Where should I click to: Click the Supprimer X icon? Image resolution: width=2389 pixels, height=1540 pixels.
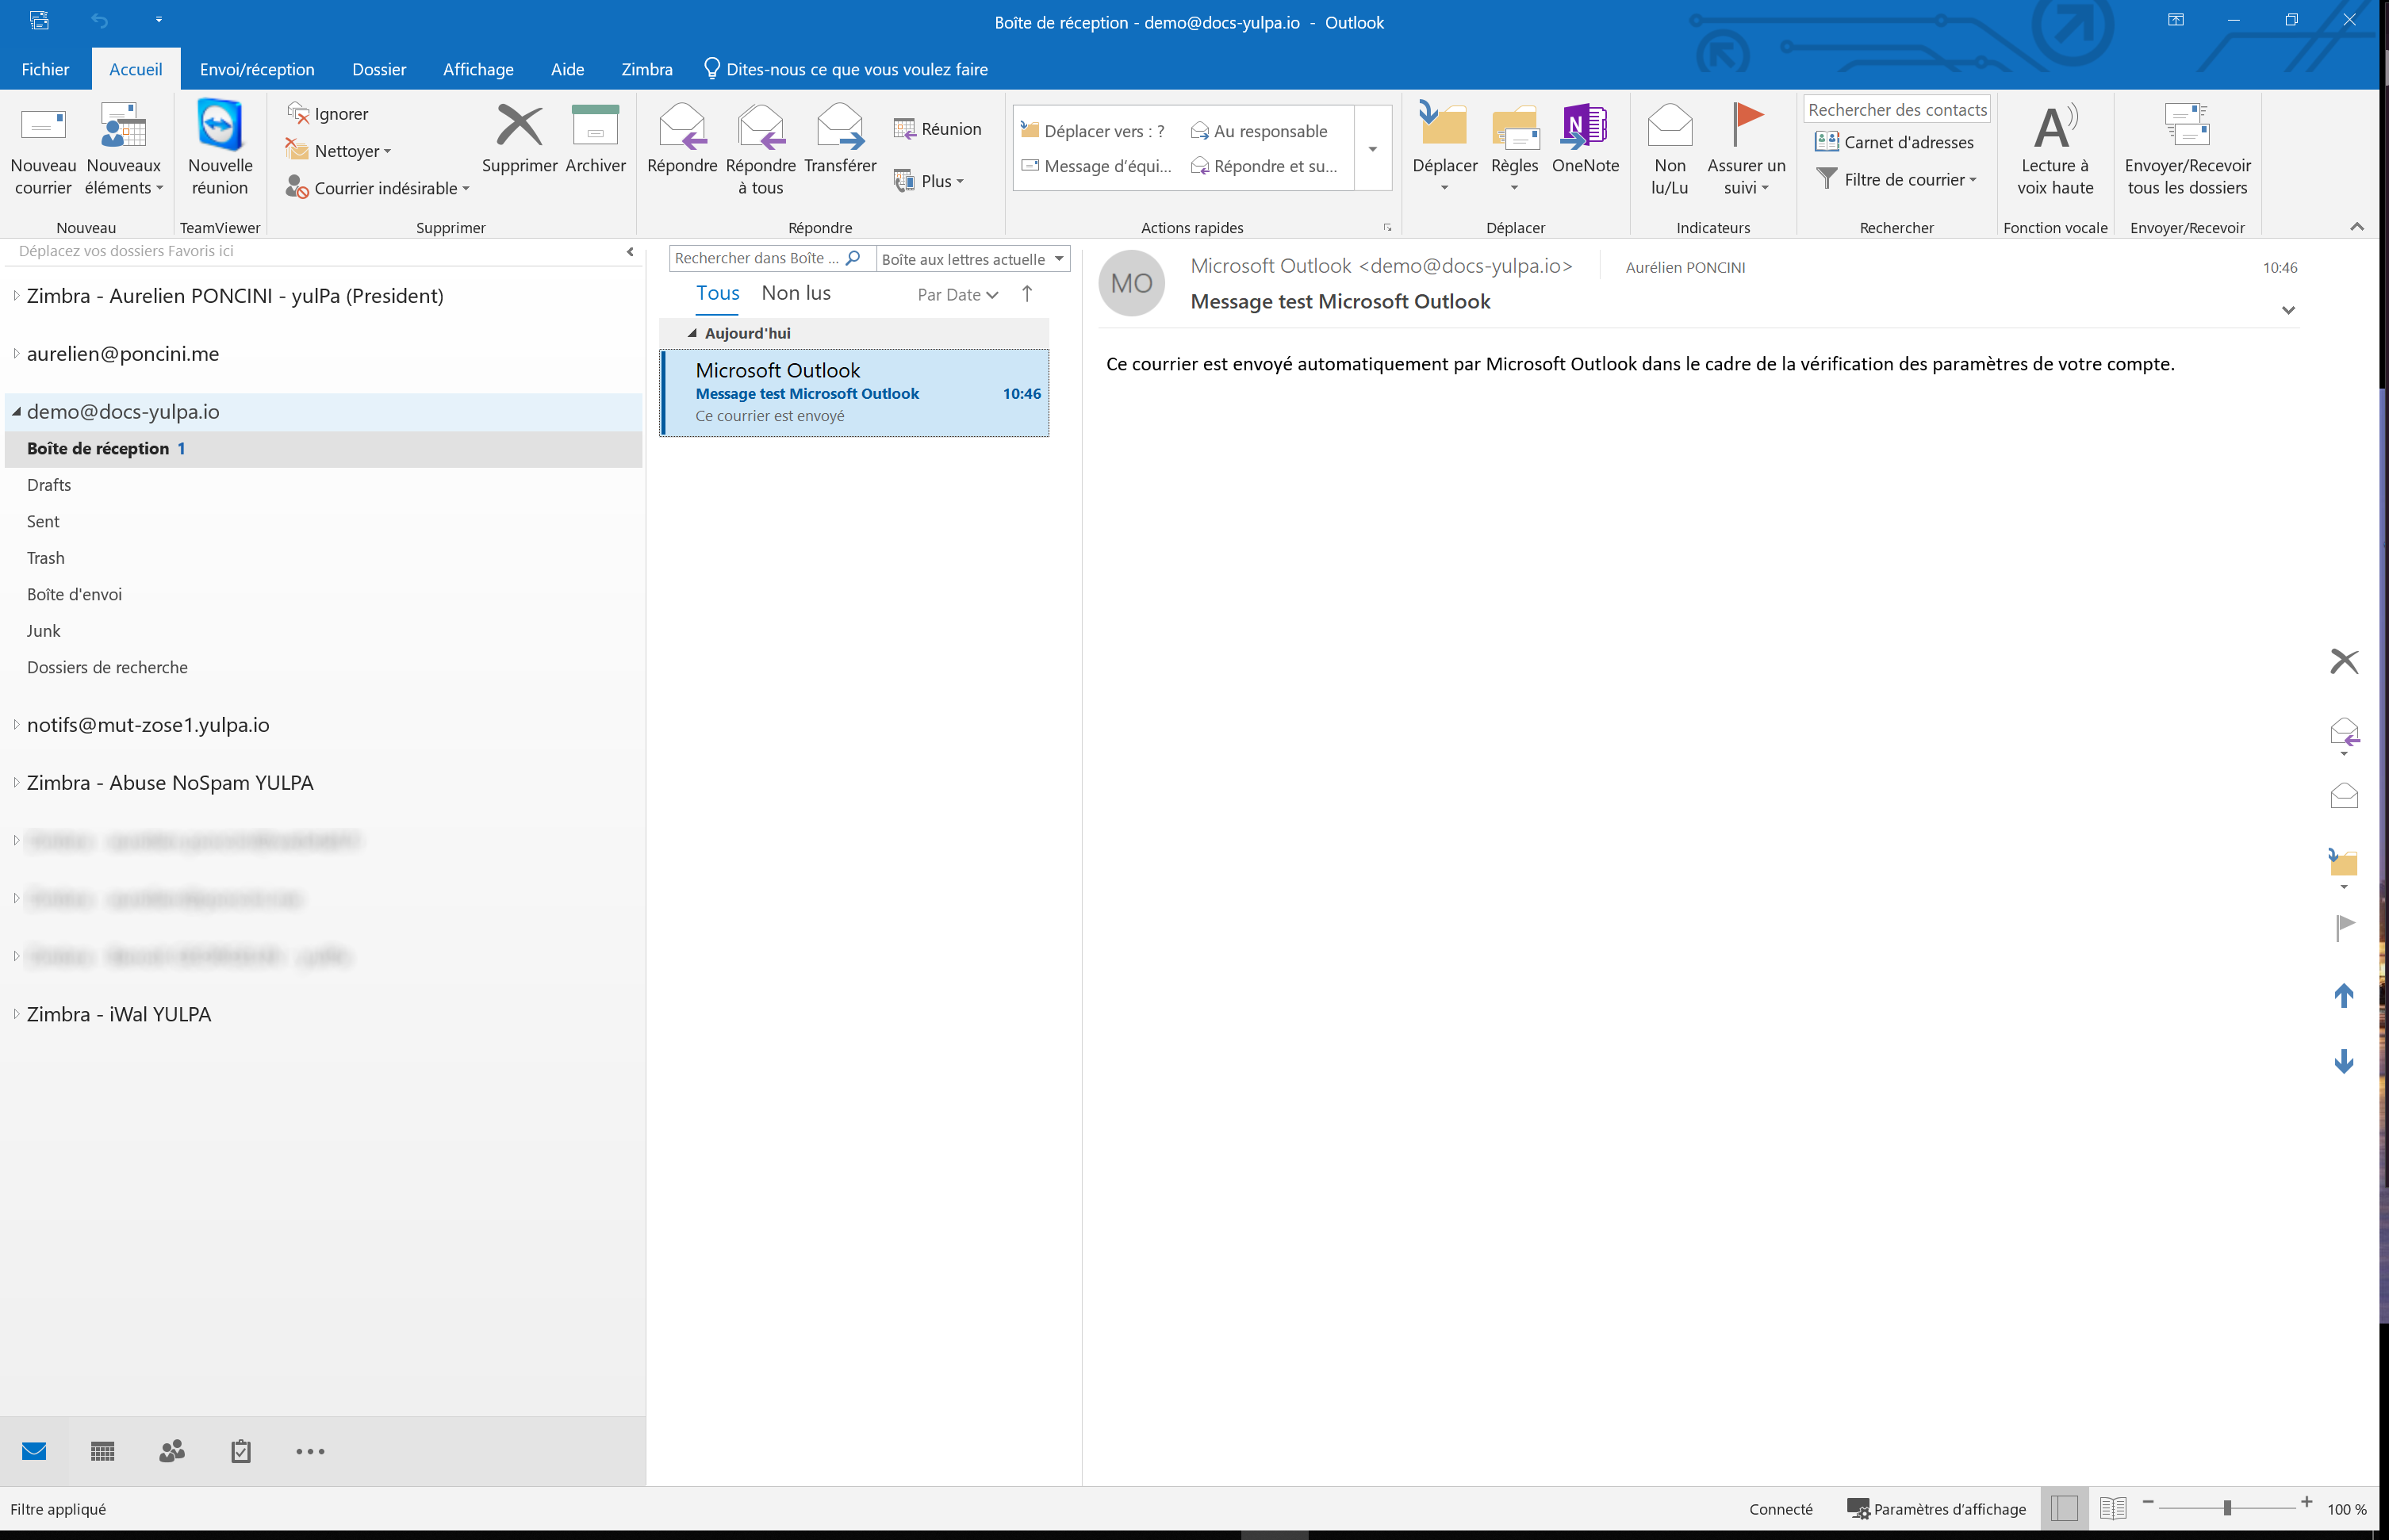coord(519,126)
